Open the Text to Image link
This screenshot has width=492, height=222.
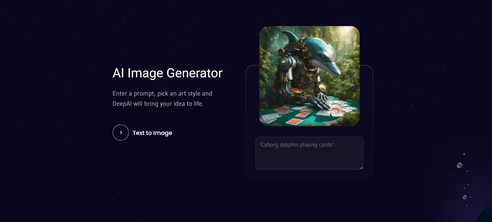coord(152,133)
